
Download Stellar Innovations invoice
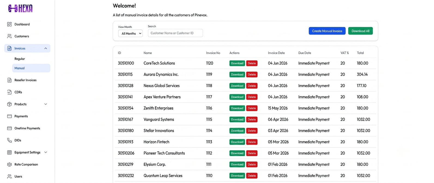[237, 131]
